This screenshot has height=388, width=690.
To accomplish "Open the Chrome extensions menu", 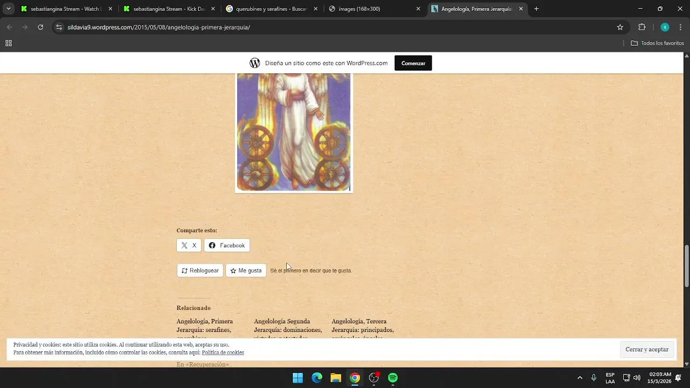I will [x=641, y=27].
